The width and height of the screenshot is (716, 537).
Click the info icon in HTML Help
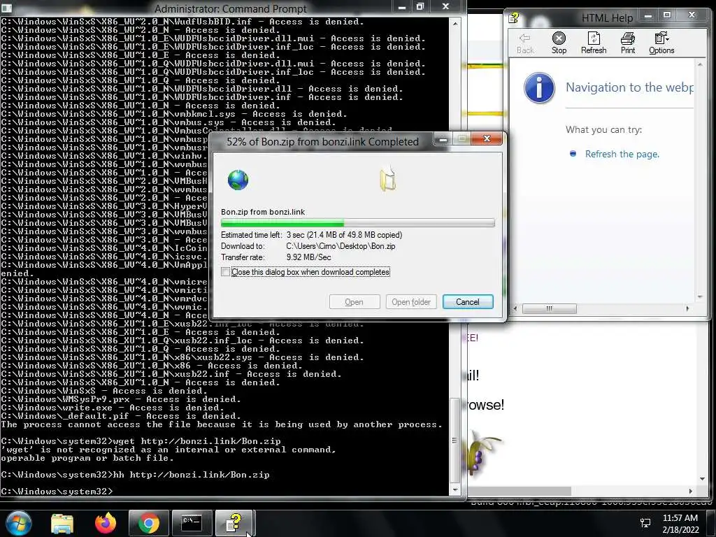539,87
